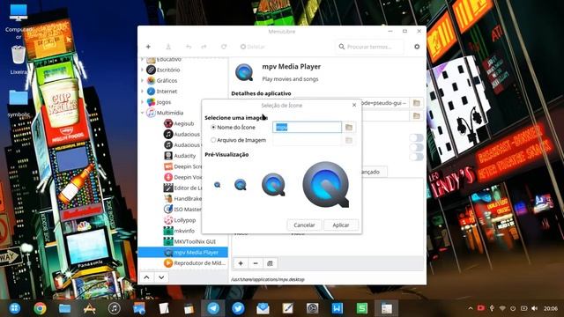Click the Deletar button in toolbar
This screenshot has width=564, height=317.
(253, 47)
